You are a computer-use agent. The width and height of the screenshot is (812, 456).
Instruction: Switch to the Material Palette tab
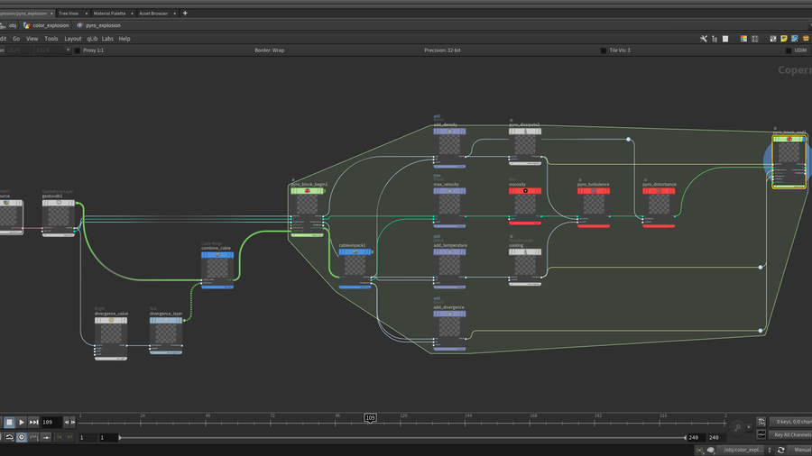click(x=109, y=14)
